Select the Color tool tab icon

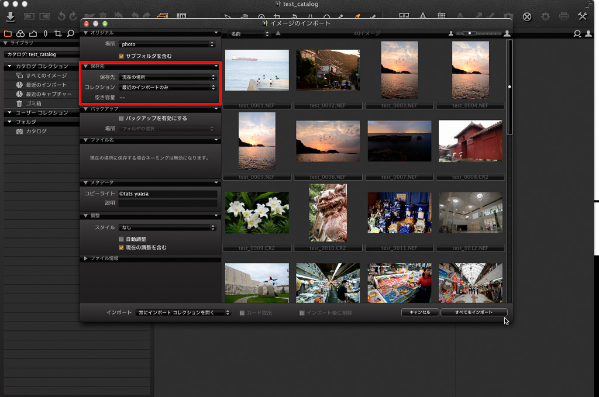(20, 33)
